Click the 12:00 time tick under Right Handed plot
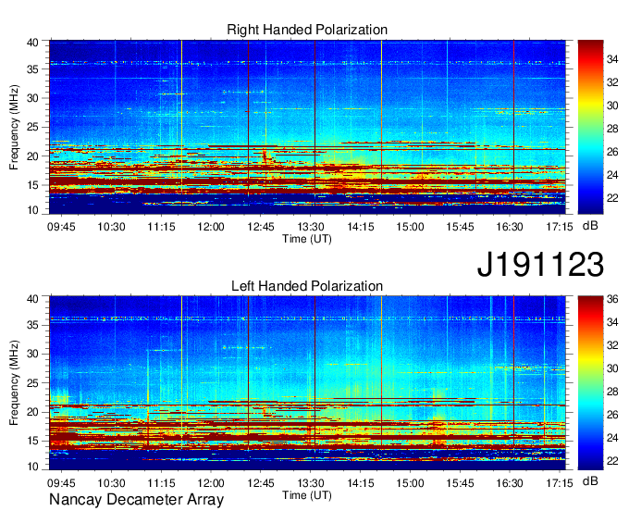The height and width of the screenshot is (511, 629). pyautogui.click(x=211, y=227)
